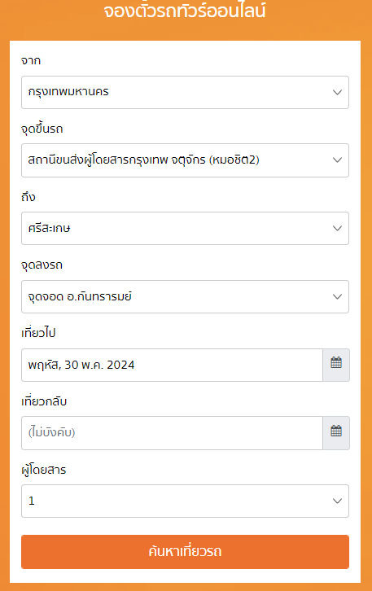Expand the boarding point chevron for หมอชิต2
This screenshot has height=591, width=372.
coord(337,160)
